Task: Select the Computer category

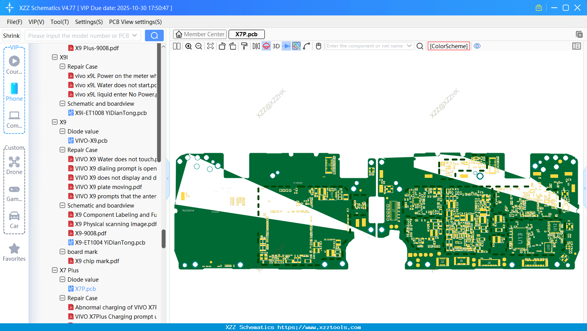Action: point(14,120)
